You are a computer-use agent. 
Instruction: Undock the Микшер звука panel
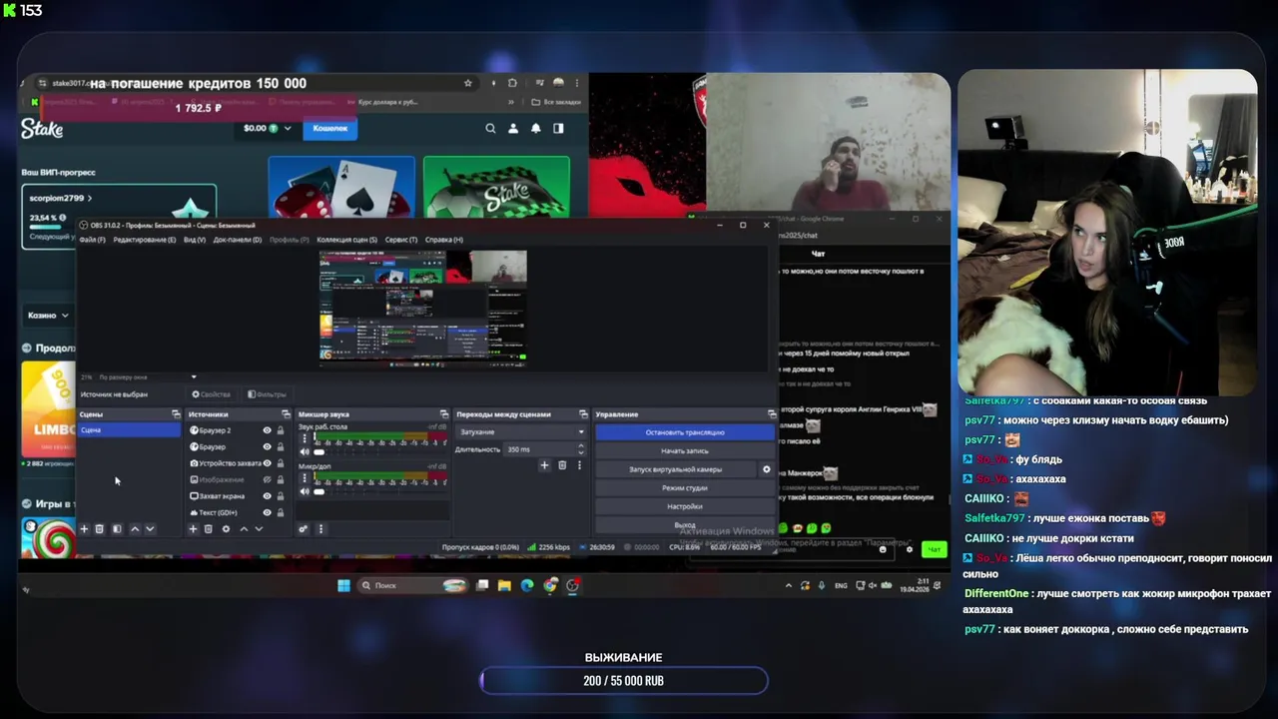(x=444, y=414)
